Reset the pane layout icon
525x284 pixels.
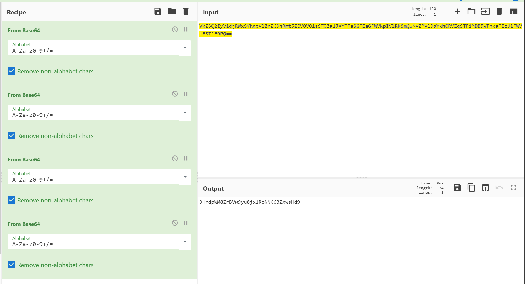(x=513, y=12)
